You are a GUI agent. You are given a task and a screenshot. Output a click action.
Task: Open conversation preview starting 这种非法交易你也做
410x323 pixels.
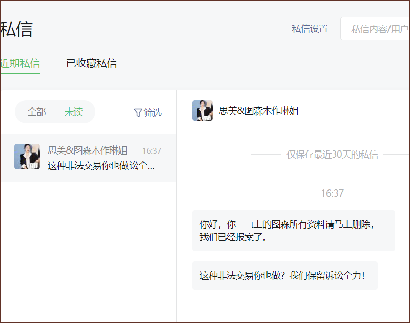click(x=101, y=166)
